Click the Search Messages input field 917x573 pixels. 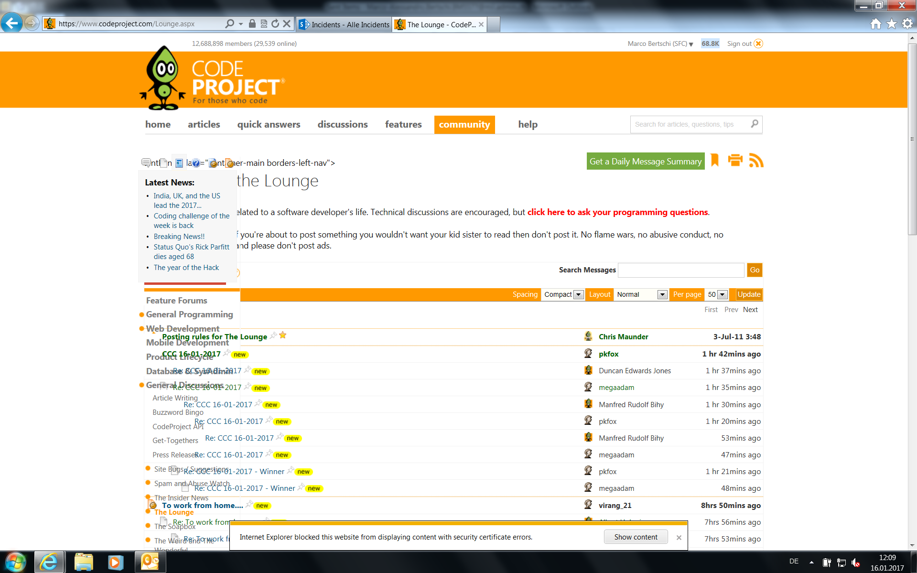[681, 270]
